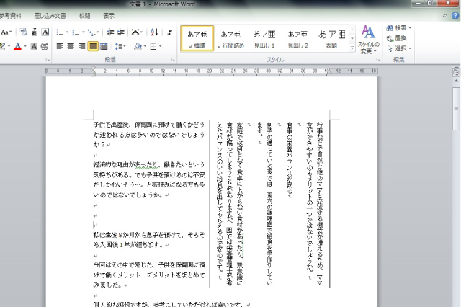Open the 参考資料 ribbon tab
461x307 pixels.
(x=10, y=16)
